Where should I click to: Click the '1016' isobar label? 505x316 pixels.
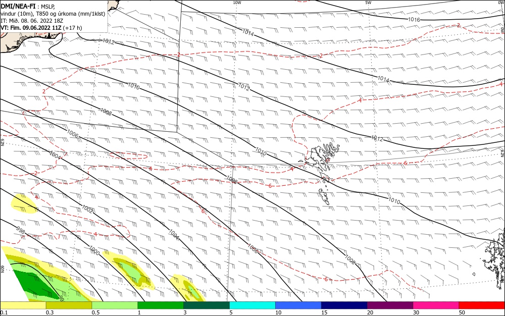click(x=414, y=20)
